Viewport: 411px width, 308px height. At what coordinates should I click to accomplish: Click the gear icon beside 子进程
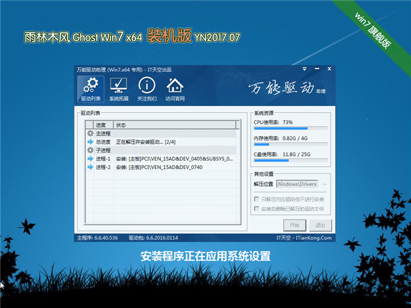coord(91,150)
